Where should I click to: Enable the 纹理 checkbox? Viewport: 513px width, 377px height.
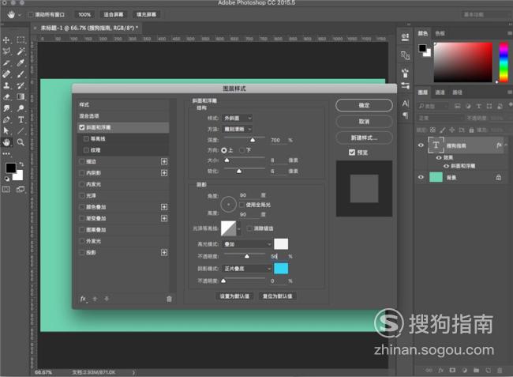tap(86, 150)
